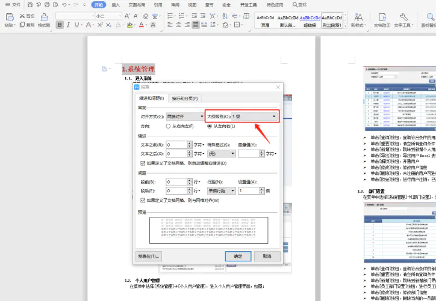The width and height of the screenshot is (436, 301).
Task: Select the 从右向左 direction radio button
Action: [x=168, y=126]
